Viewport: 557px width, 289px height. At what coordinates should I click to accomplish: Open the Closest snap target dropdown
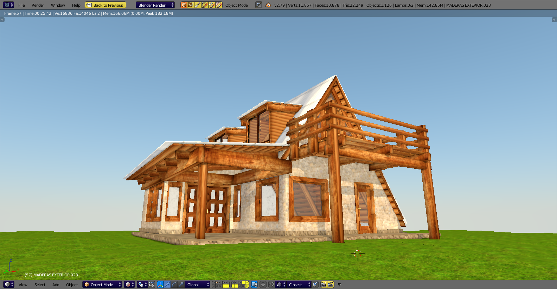pos(299,284)
